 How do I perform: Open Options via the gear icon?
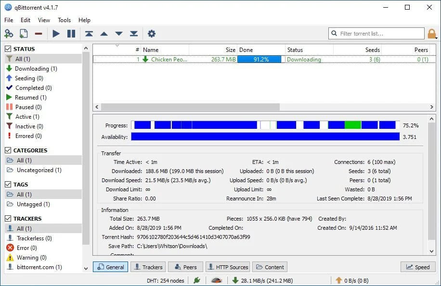tap(151, 34)
